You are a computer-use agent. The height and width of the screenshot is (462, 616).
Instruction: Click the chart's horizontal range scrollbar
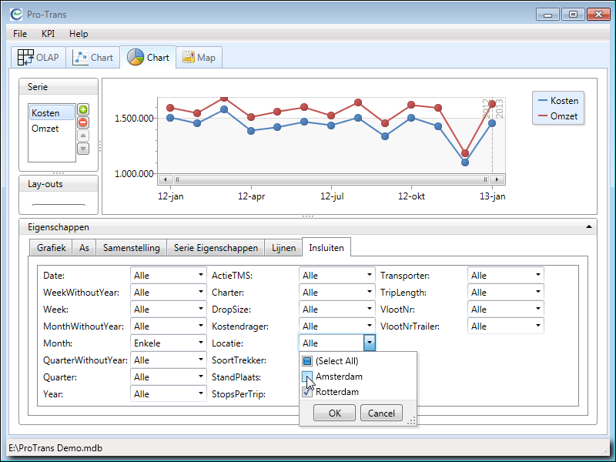pyautogui.click(x=331, y=179)
